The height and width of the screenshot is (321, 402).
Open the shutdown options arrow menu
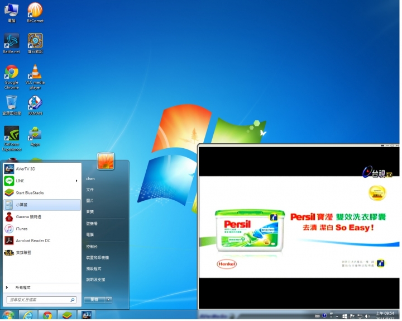(109, 300)
